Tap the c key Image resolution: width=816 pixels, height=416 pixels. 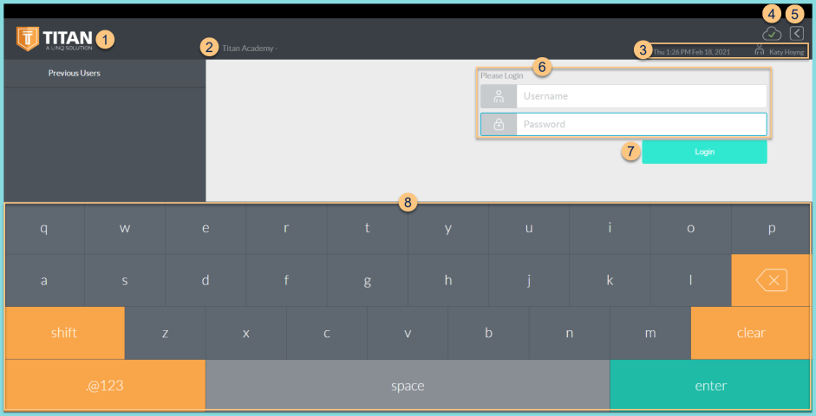tap(327, 333)
